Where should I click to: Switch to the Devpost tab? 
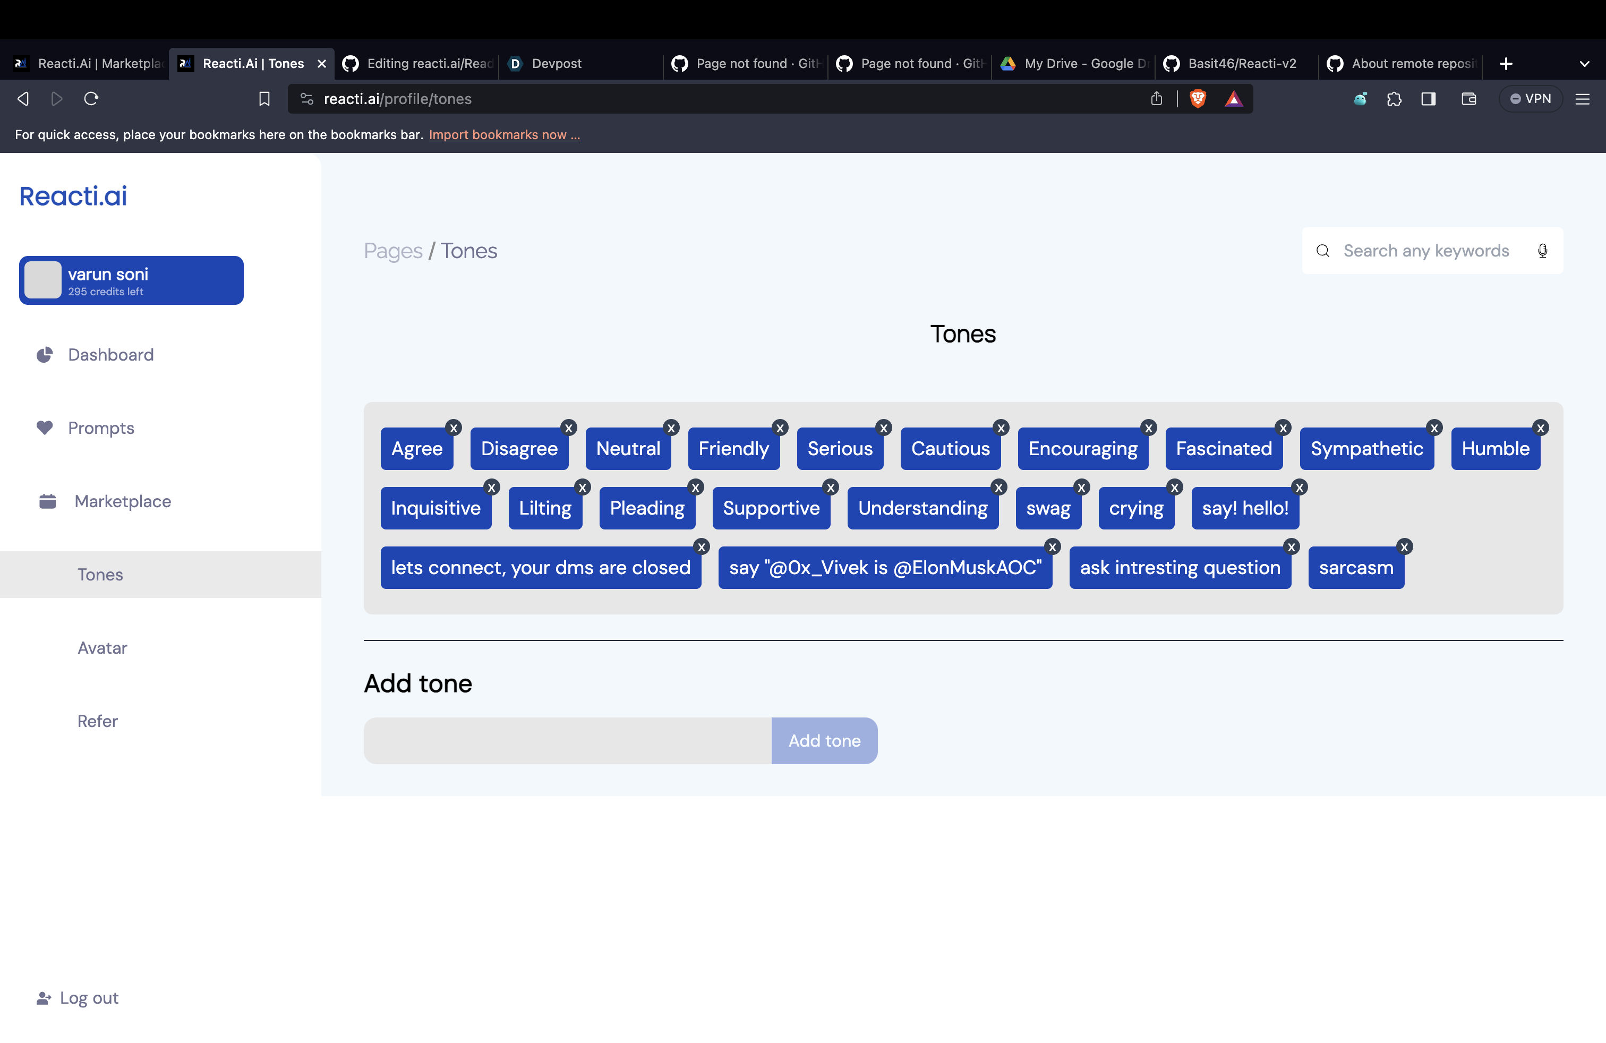coord(556,63)
